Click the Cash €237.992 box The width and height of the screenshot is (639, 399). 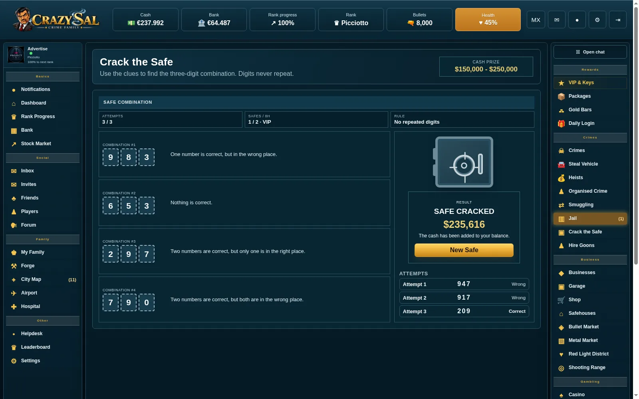click(x=145, y=20)
